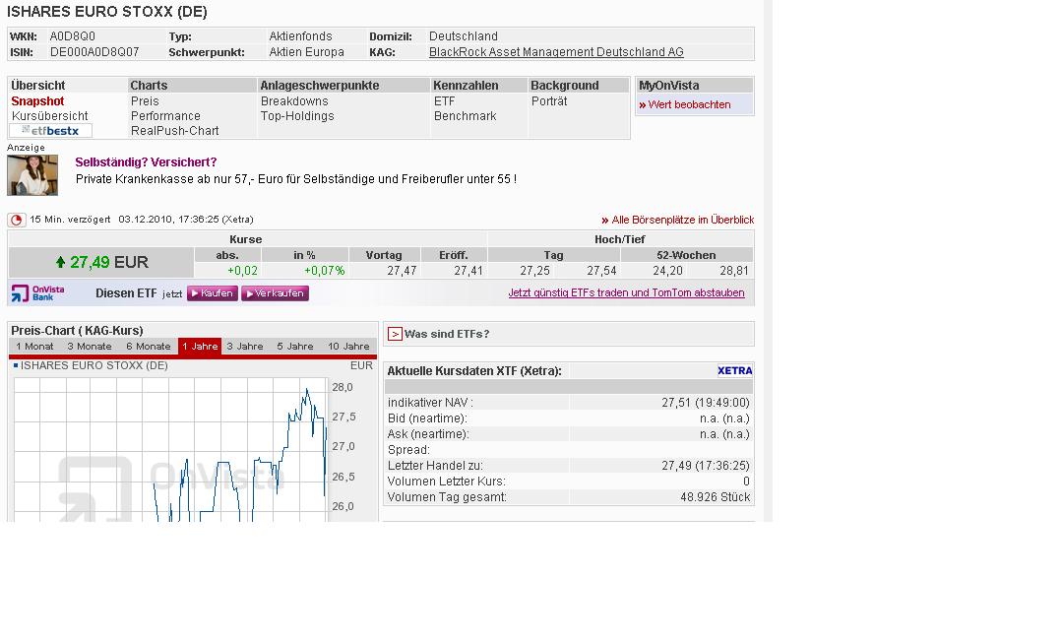The width and height of the screenshot is (1061, 643).
Task: Click the percent change +0,07%
Action: pos(324,271)
